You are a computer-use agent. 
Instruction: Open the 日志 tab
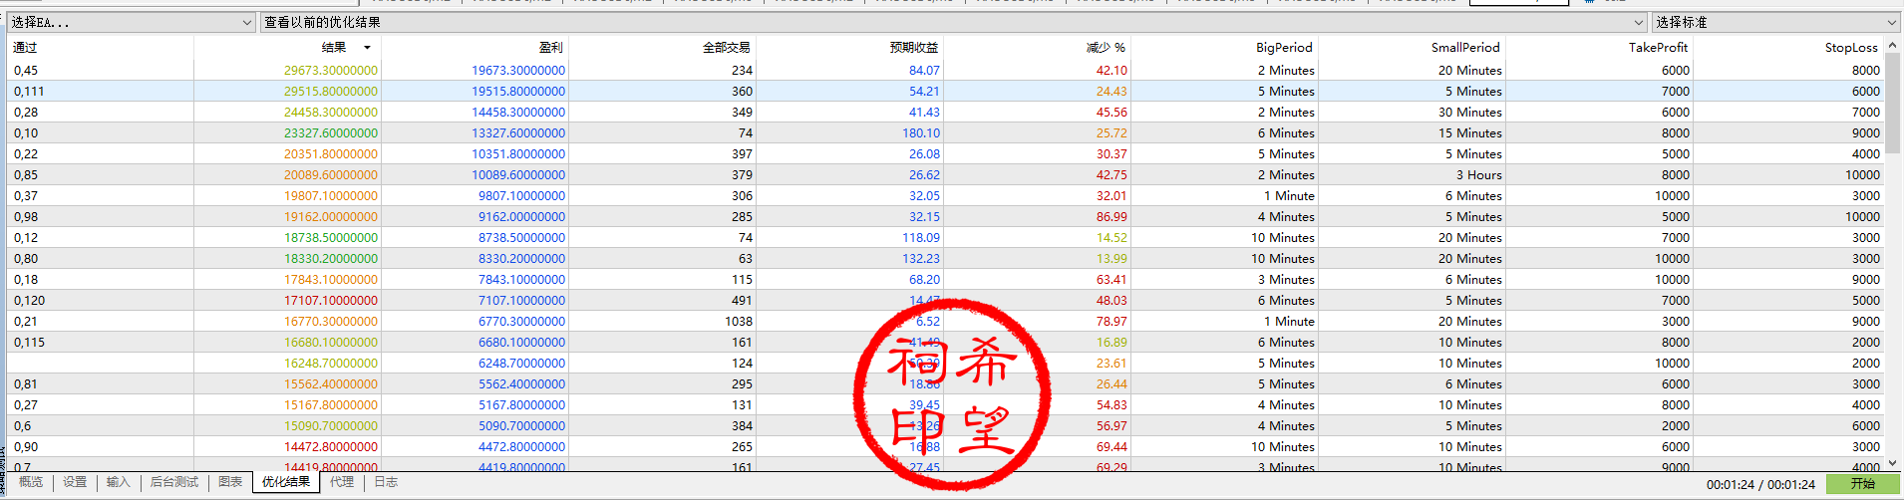[x=386, y=482]
